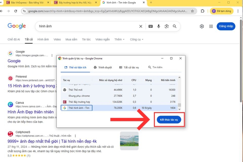
Task: Sort by 'CPU' column header
Action: tap(134, 80)
